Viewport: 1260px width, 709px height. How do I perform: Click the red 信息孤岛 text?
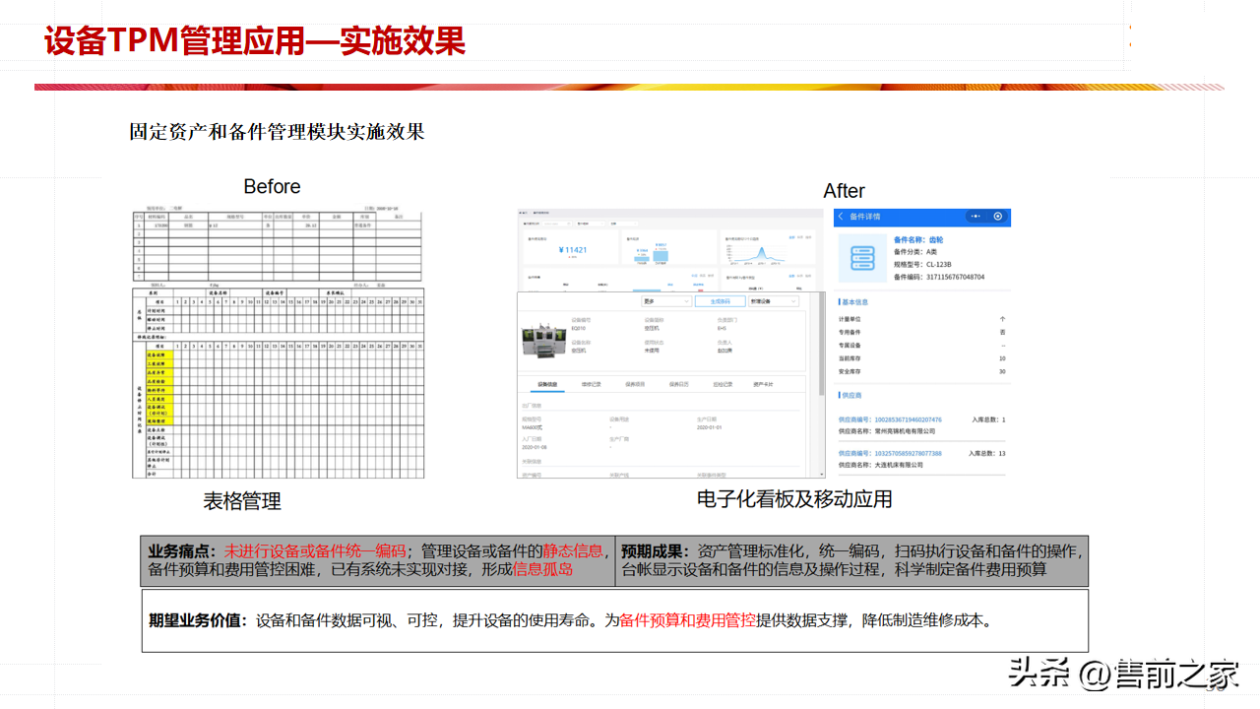(543, 569)
